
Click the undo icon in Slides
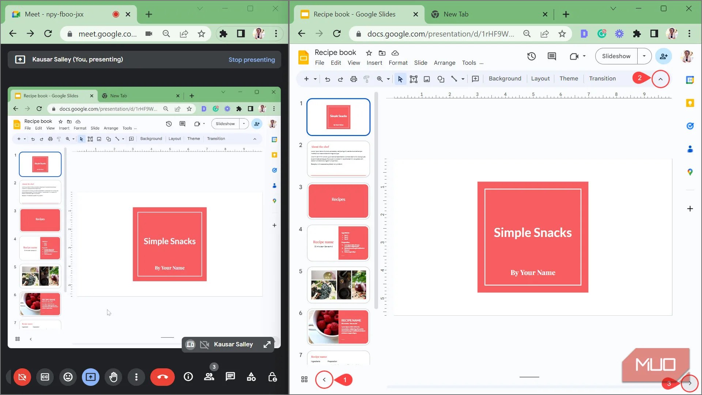pyautogui.click(x=328, y=79)
